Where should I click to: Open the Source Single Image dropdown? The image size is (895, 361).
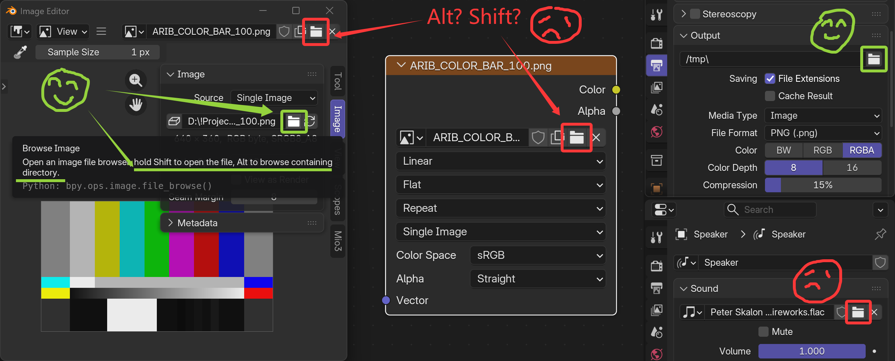[274, 98]
